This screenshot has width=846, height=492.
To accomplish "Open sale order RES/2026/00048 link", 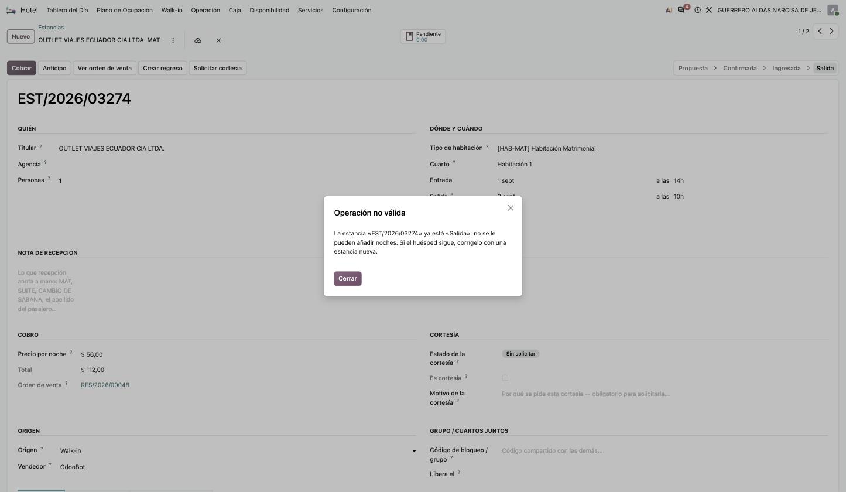I will click(105, 385).
